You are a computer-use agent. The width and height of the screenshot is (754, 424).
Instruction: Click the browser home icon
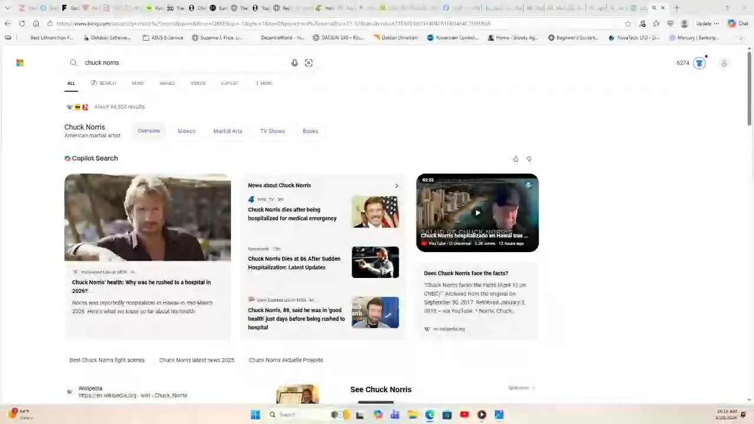coord(36,24)
